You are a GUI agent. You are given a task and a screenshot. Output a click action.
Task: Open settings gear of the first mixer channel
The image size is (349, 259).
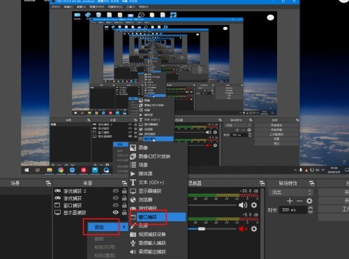point(254,205)
